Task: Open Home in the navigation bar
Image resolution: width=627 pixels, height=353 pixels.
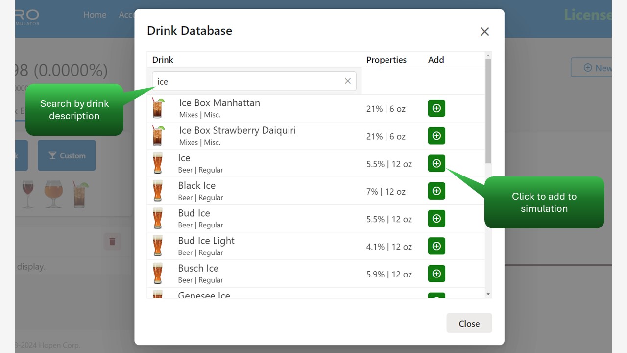Action: [95, 15]
